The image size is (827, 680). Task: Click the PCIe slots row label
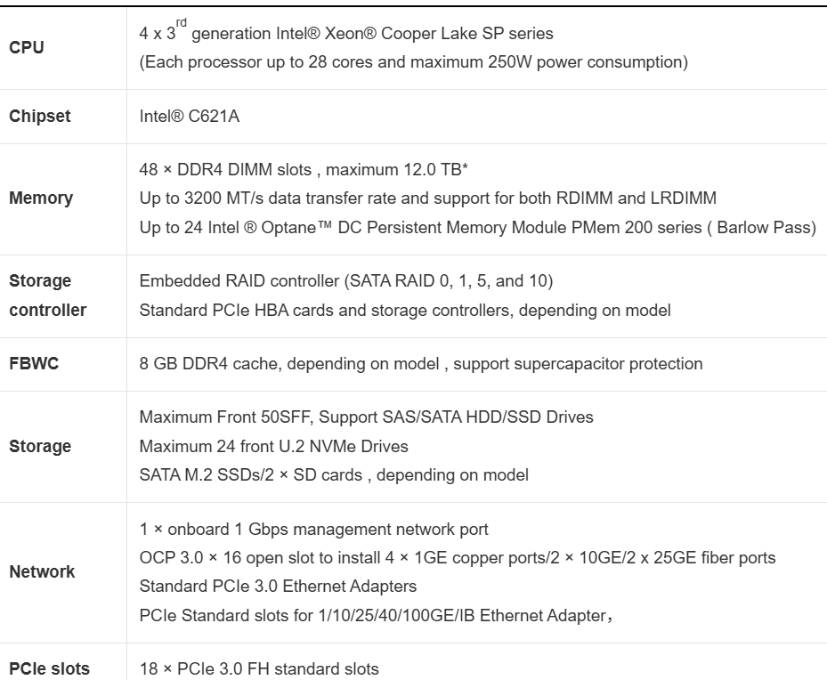tap(49, 668)
